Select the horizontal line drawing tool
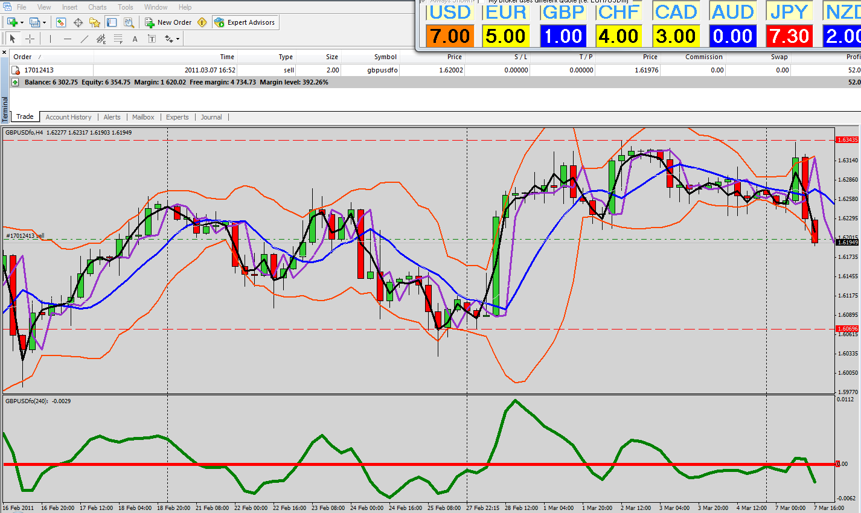 (x=67, y=39)
